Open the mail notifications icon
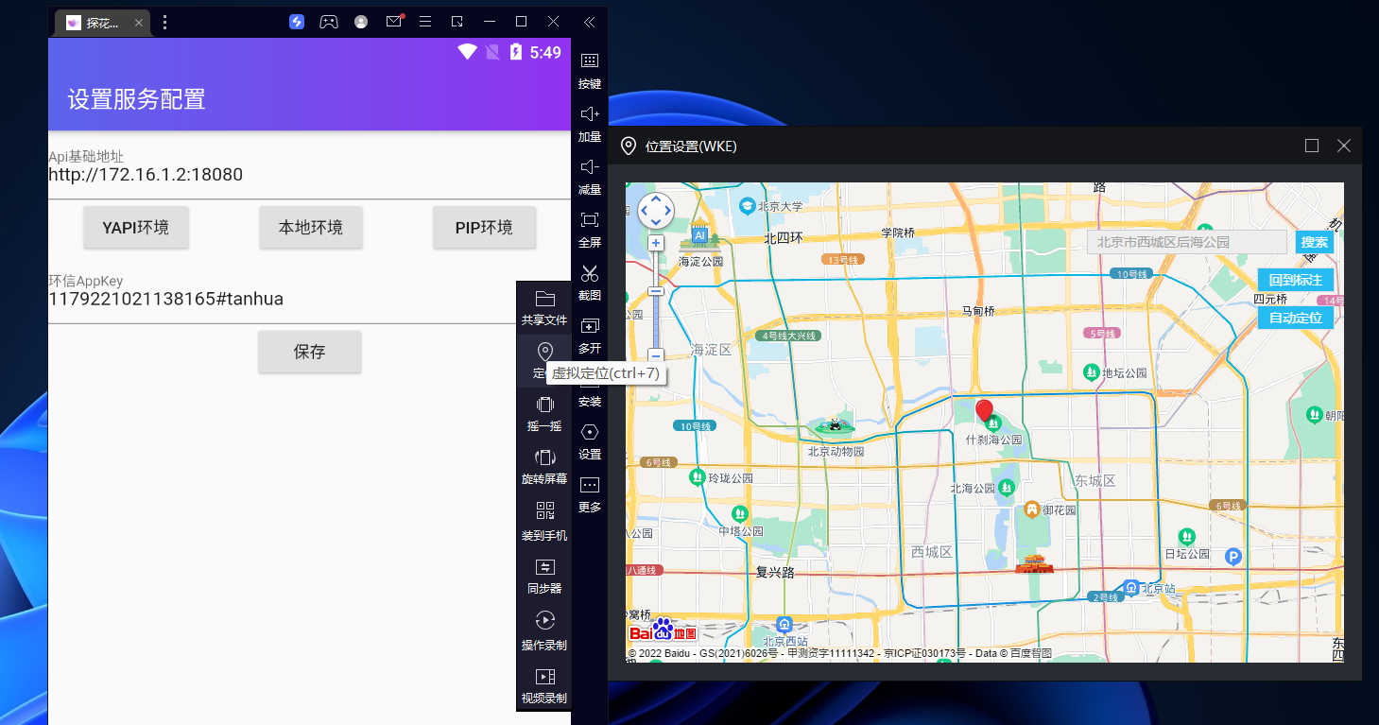Screen dimensions: 1379x725 [x=394, y=22]
